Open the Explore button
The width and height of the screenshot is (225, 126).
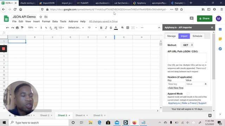click(x=210, y=115)
